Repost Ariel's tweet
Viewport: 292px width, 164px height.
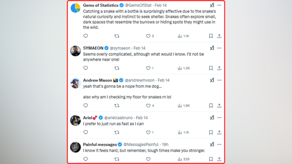point(117,132)
